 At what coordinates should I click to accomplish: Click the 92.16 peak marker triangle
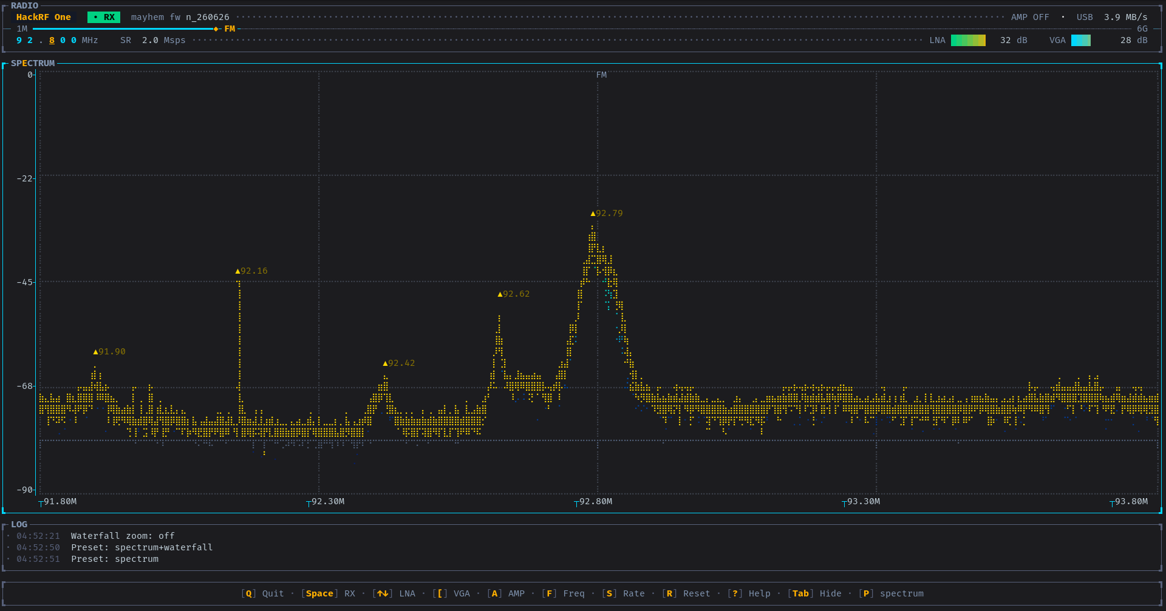237,271
